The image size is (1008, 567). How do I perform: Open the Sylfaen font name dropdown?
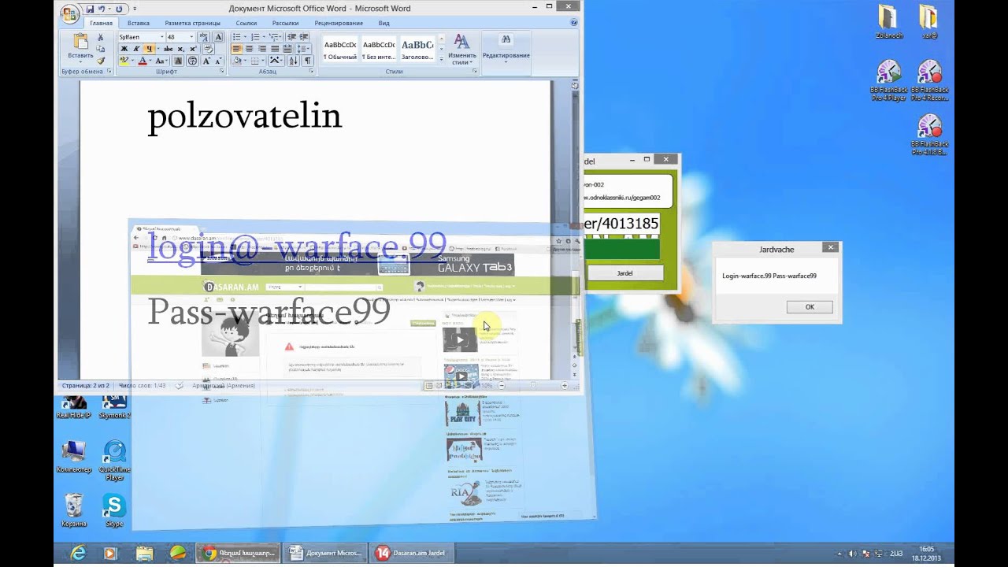click(161, 37)
